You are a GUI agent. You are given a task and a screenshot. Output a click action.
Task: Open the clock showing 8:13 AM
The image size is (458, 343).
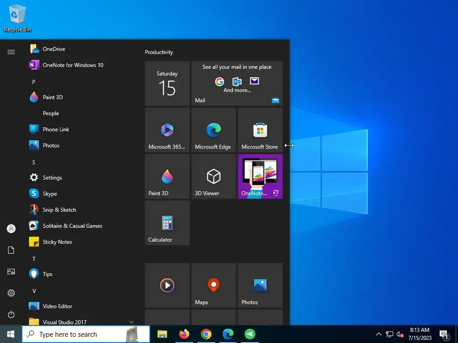[x=420, y=334]
